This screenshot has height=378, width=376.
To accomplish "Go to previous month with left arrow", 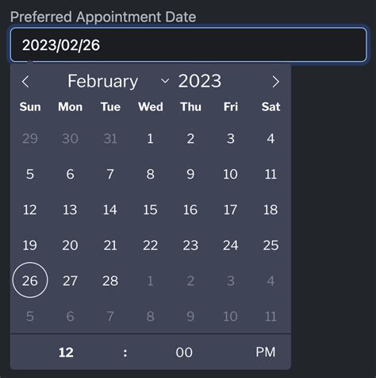I will tap(25, 82).
